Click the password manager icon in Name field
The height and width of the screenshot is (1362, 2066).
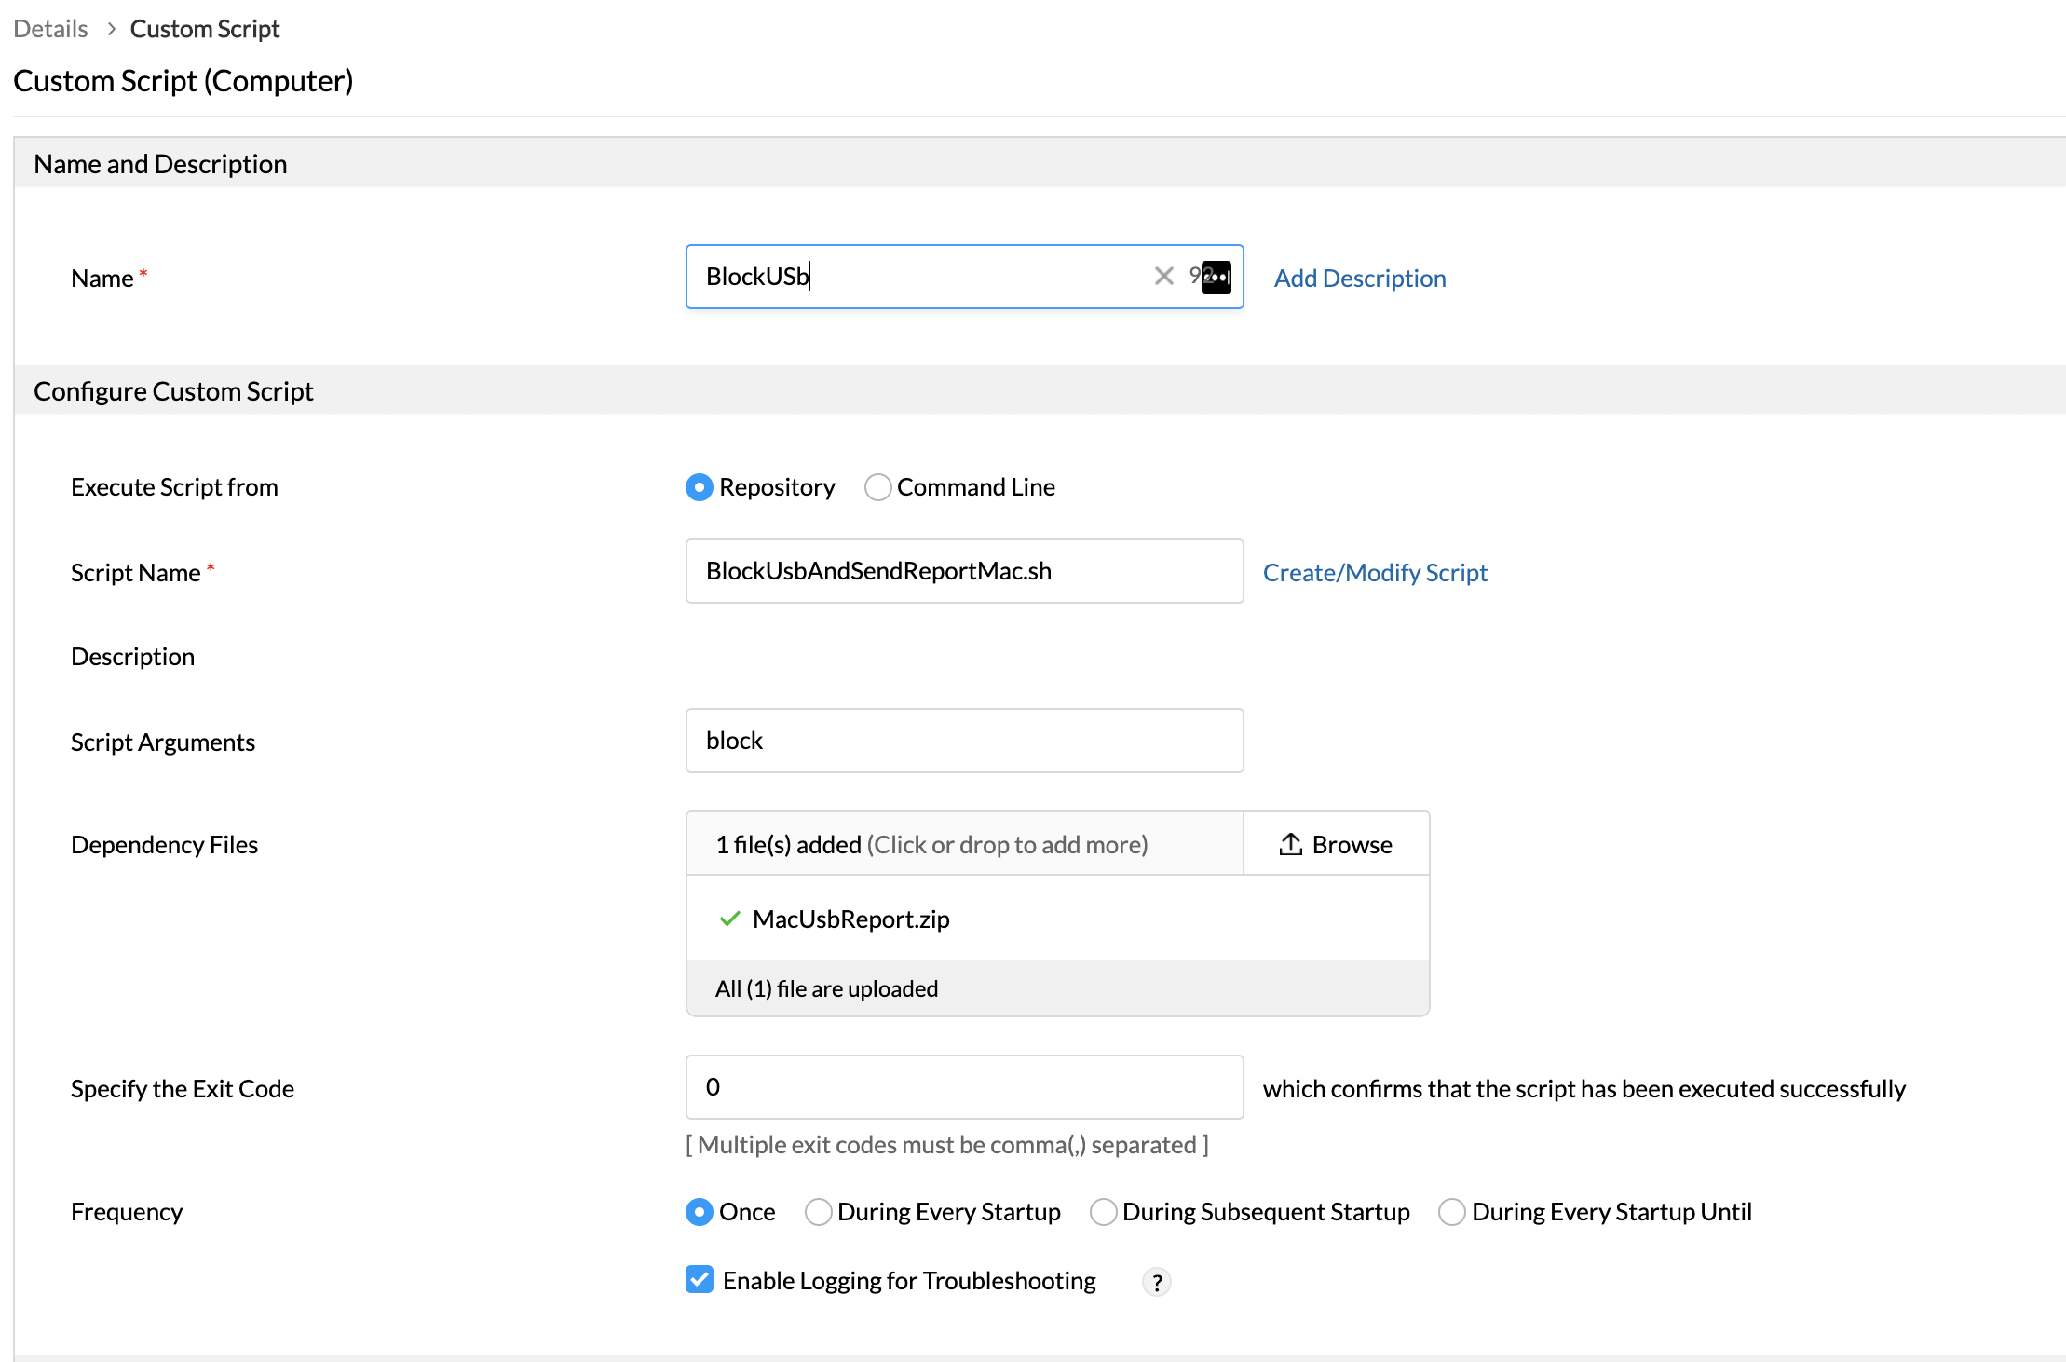1216,277
